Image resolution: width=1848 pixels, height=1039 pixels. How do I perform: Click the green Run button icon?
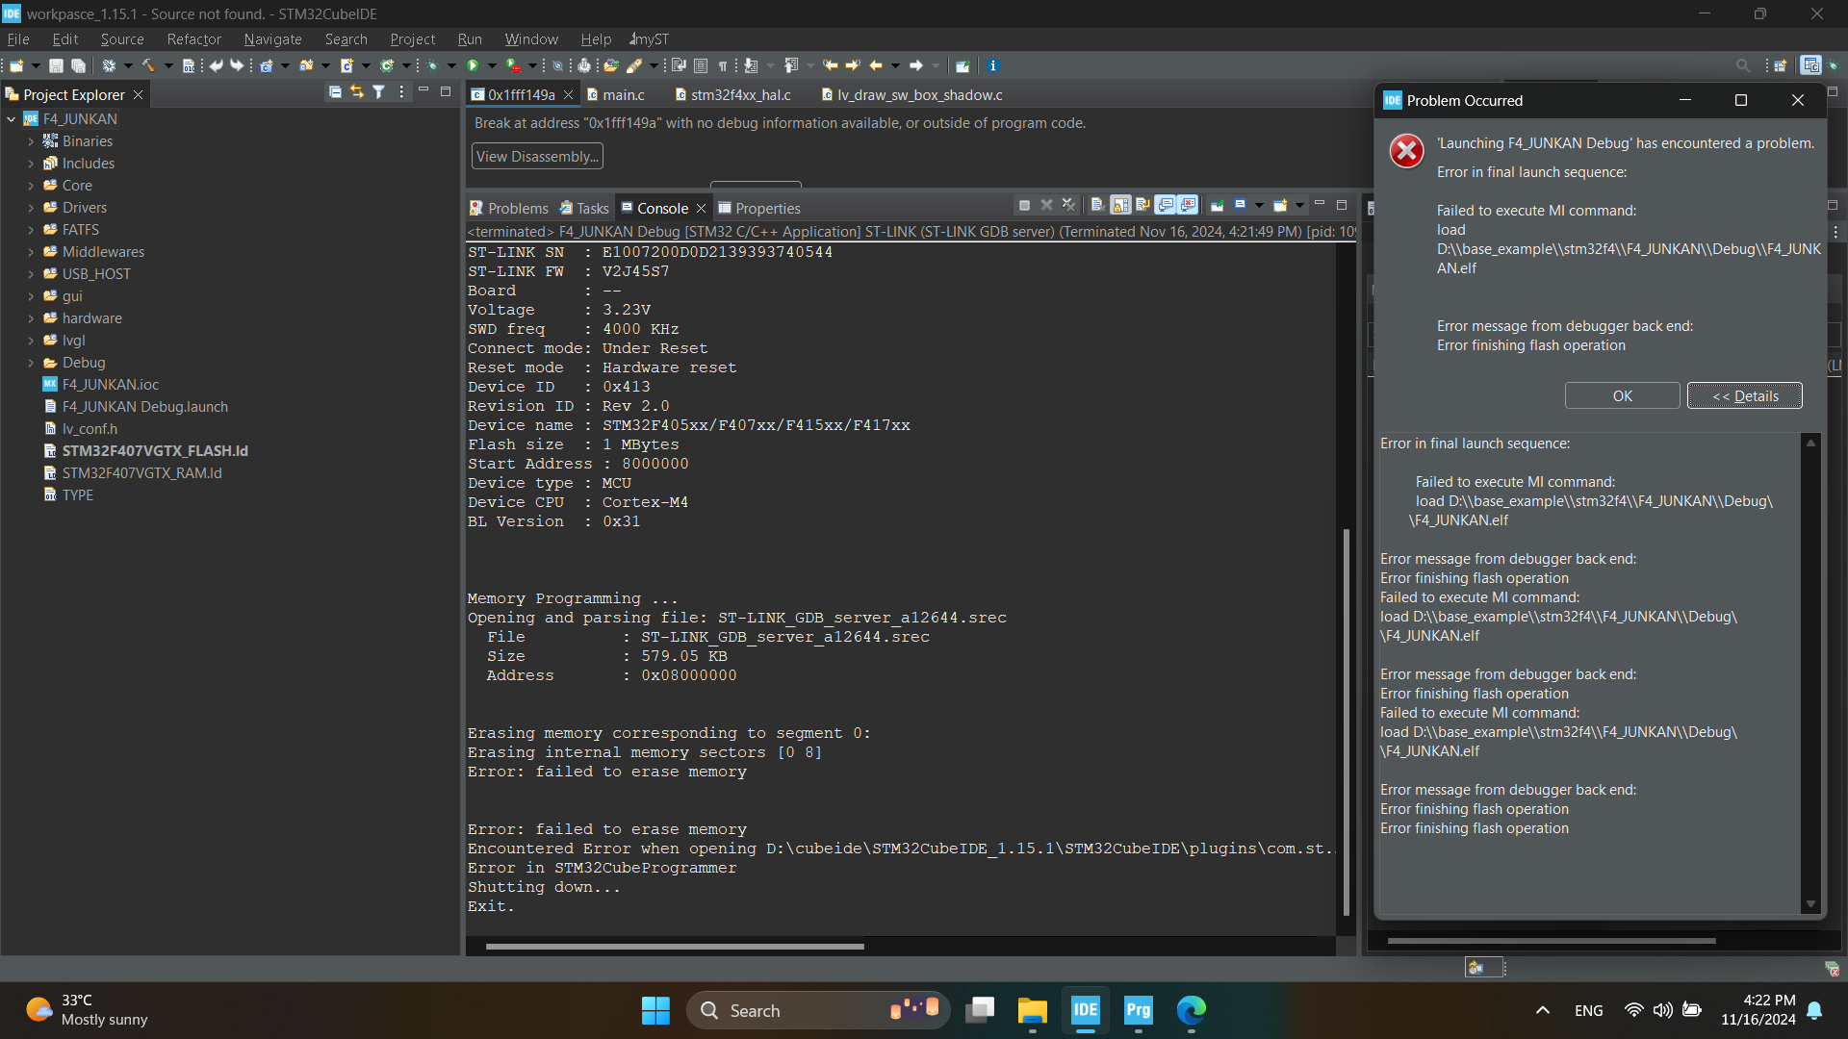click(x=473, y=65)
